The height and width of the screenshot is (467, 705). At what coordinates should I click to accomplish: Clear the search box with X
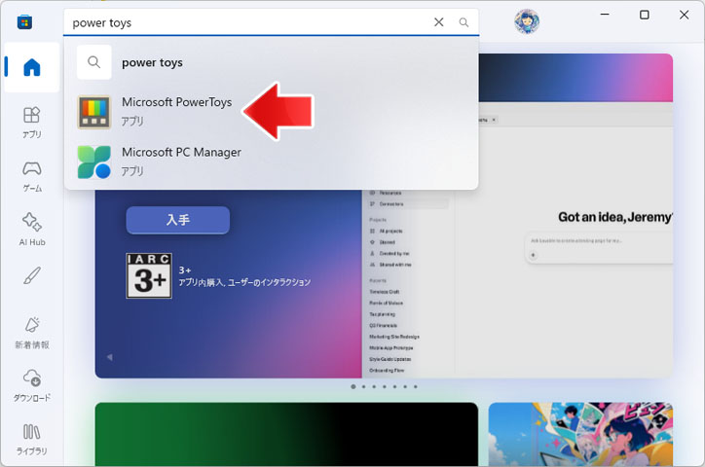[439, 22]
